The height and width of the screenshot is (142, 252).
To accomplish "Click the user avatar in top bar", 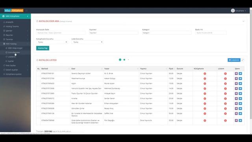I will (x=233, y=11).
